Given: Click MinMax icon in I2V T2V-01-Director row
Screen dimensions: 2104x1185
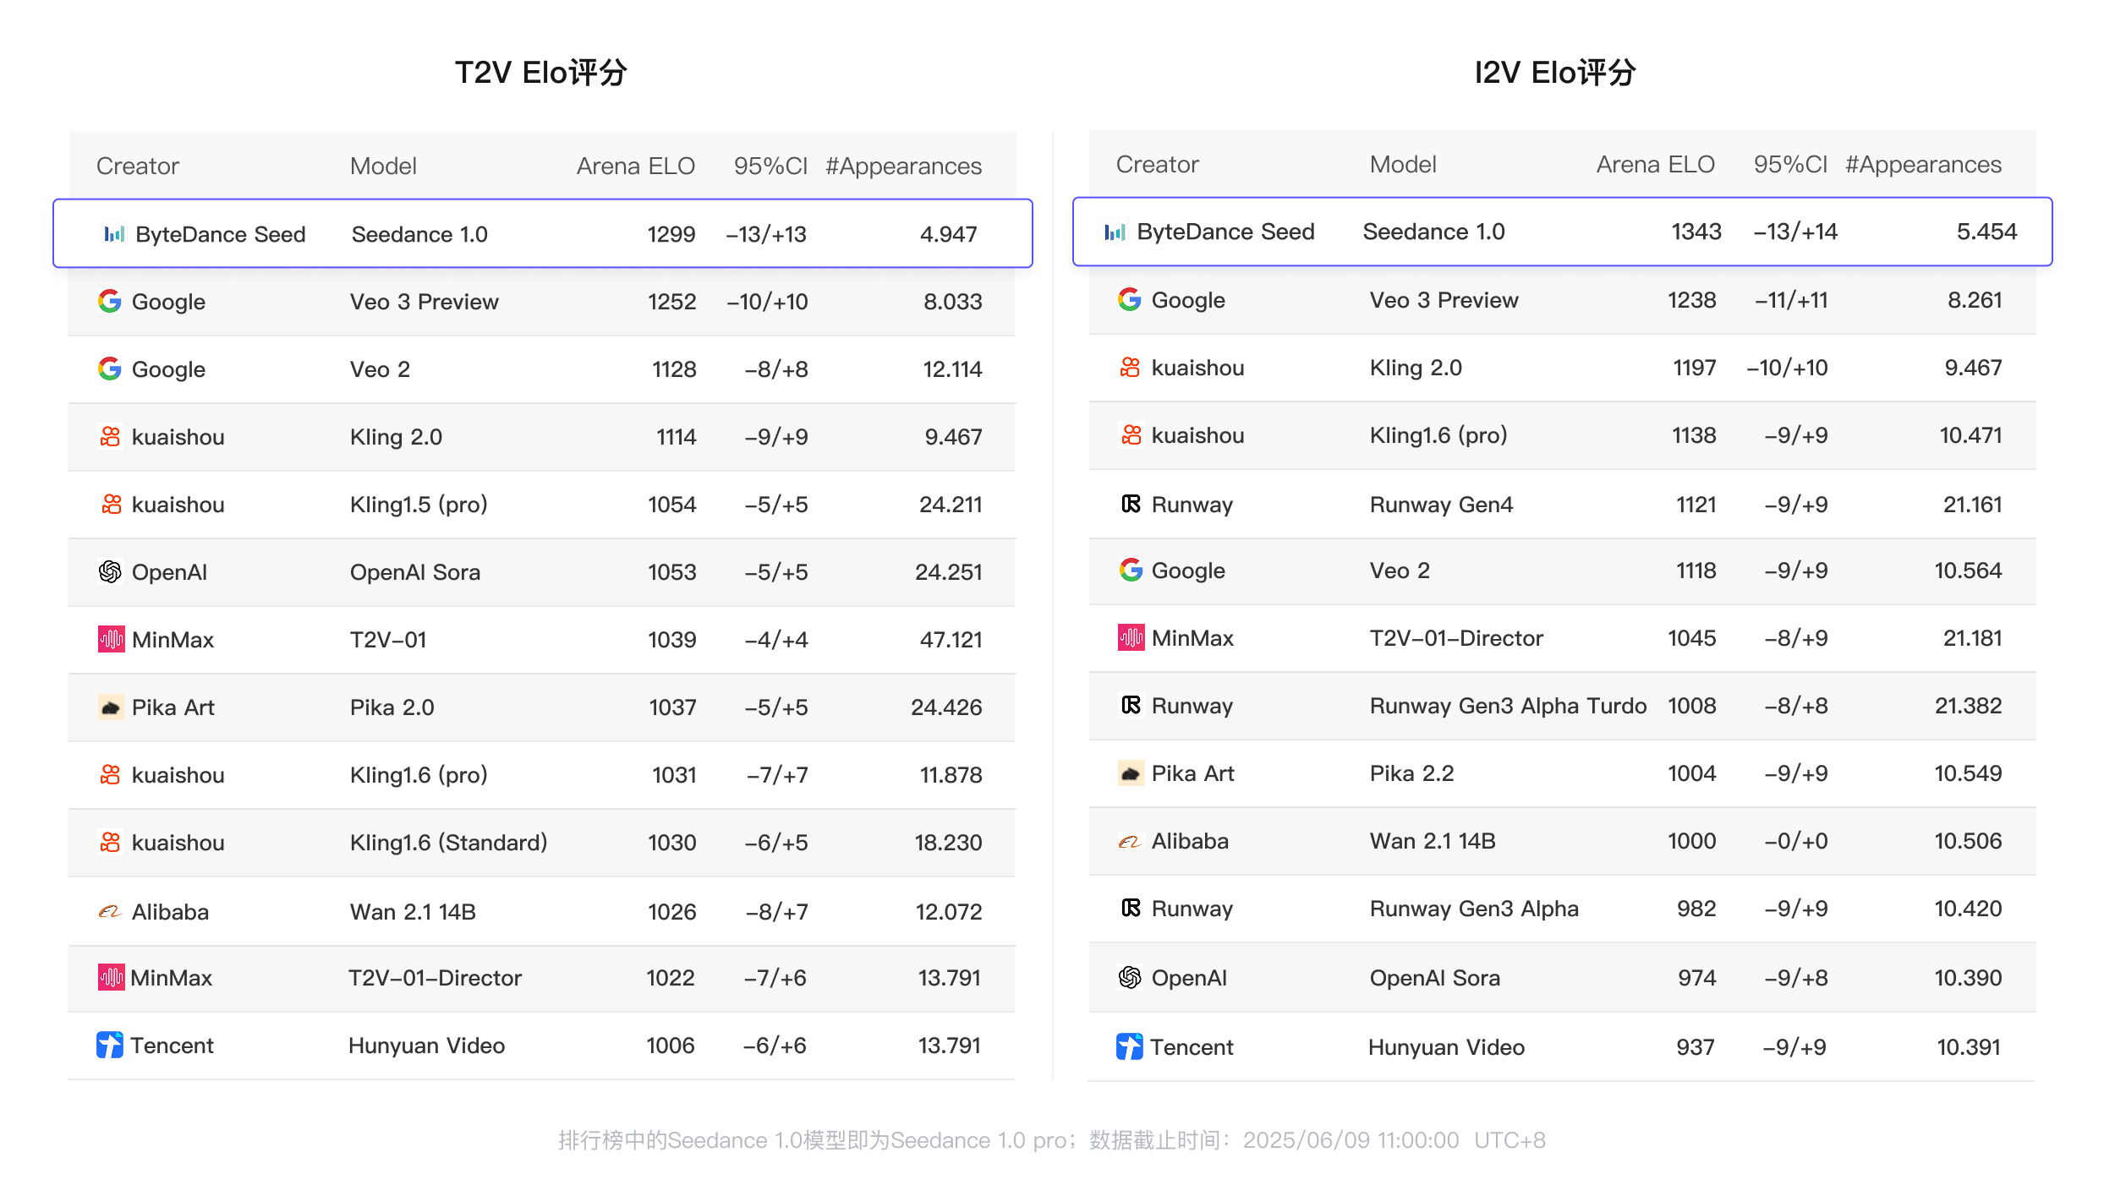Looking at the screenshot, I should [1131, 637].
